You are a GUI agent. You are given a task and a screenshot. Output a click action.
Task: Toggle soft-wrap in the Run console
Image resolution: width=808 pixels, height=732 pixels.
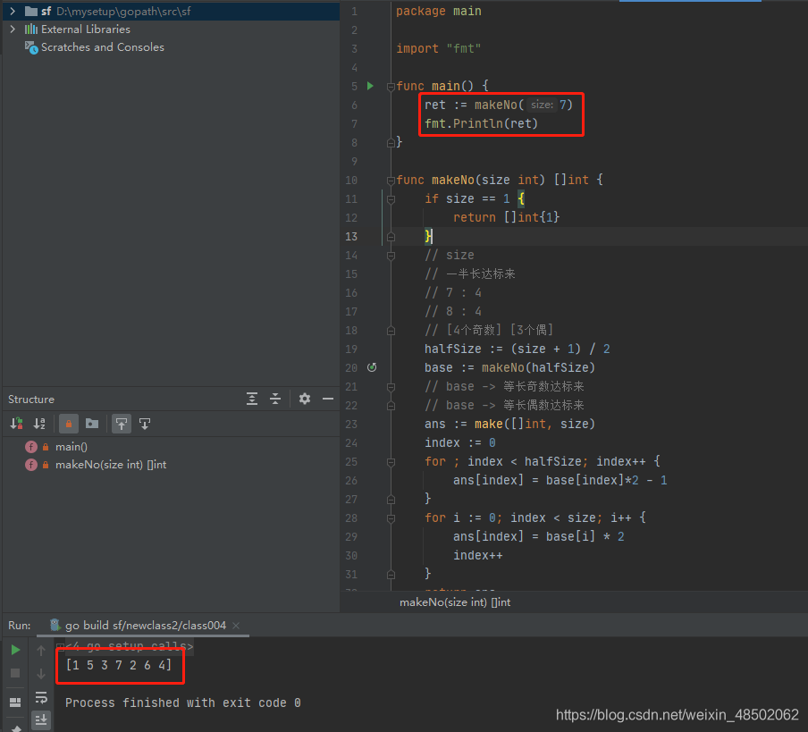coord(41,697)
